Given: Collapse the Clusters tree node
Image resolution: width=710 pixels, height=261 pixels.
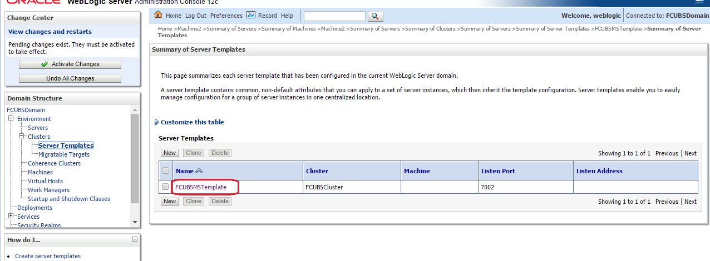Looking at the screenshot, I should coord(22,137).
